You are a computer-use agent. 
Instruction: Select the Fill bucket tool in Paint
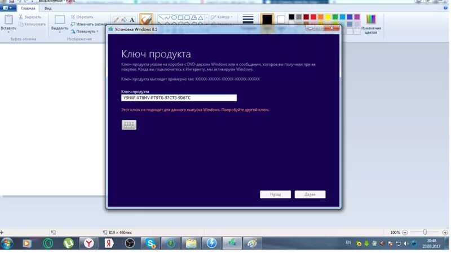(124, 20)
